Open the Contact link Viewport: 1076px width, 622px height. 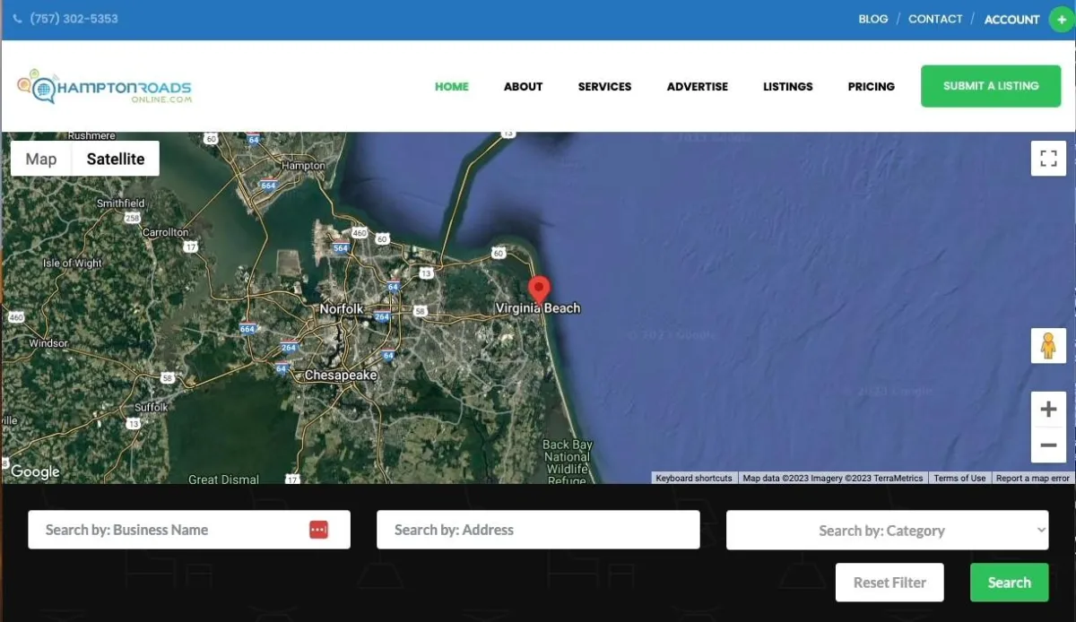935,19
